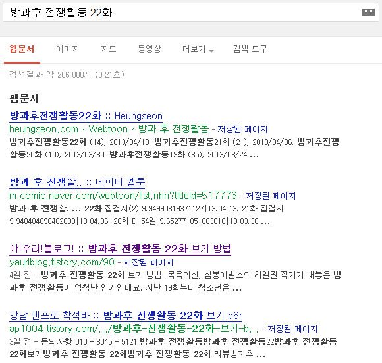This screenshot has width=382, height=363.
Task: Switch to the 이미지 tab
Action: [67, 49]
